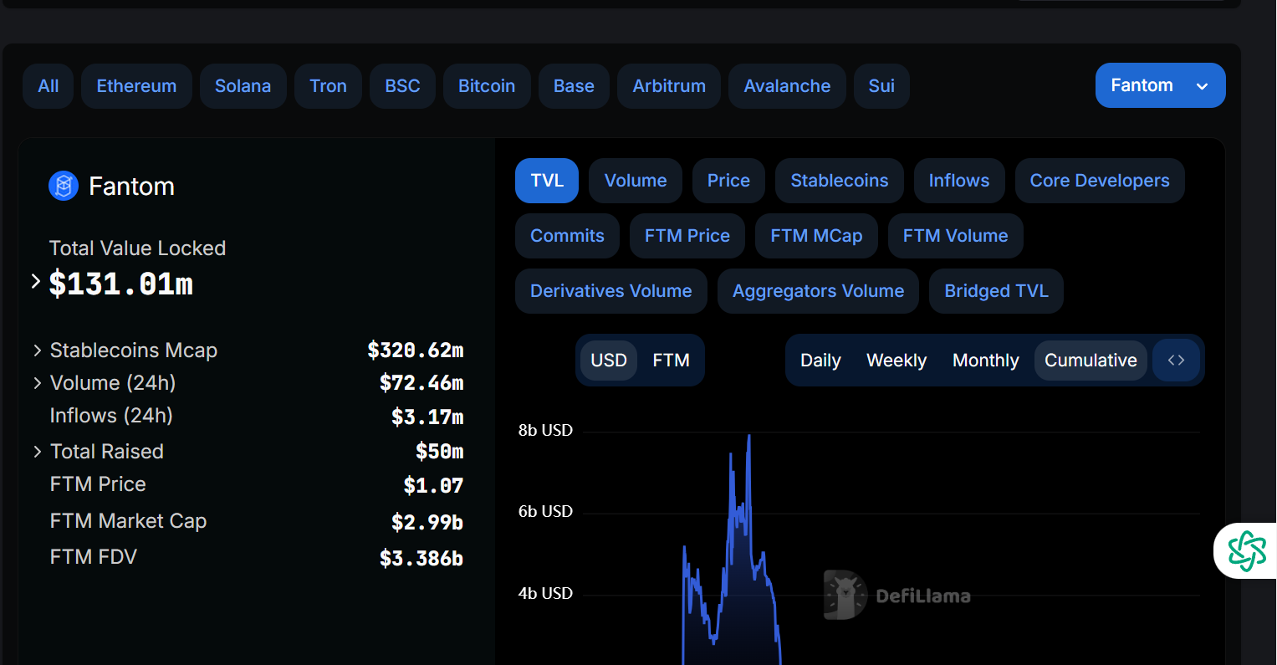Click the 4b USD axis label
The image size is (1277, 665).
(545, 594)
